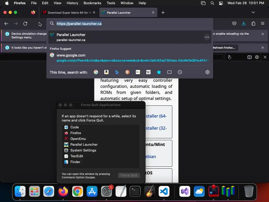The image size is (269, 202).
Task: Open the Bookmarks menu
Action: (92, 3)
